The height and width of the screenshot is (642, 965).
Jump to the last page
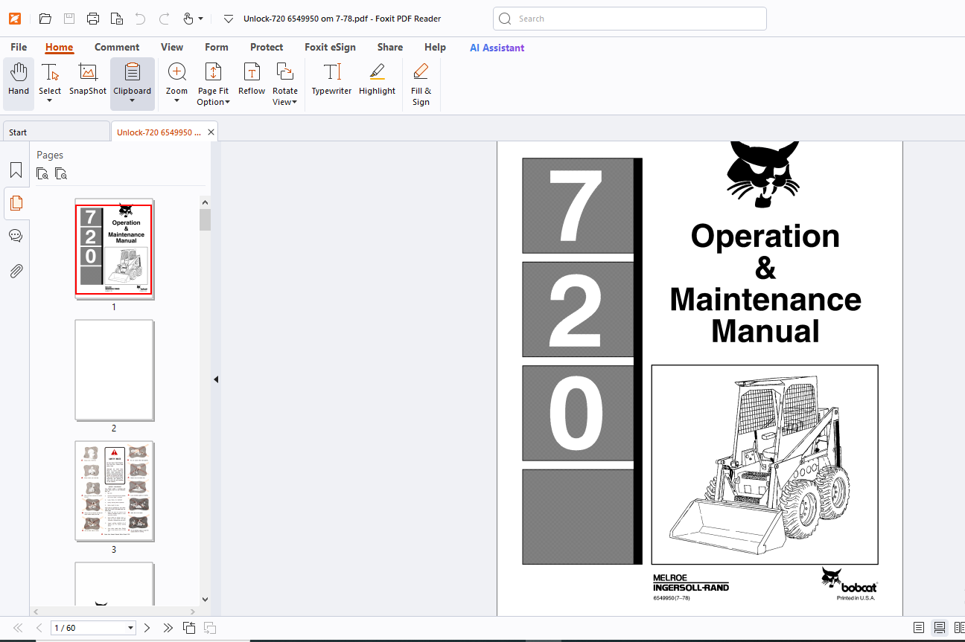(168, 628)
